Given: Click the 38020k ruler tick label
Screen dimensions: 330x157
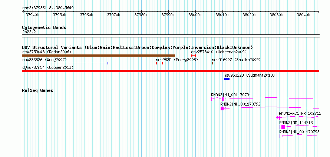Looking at the screenshot, I should click(250, 15).
